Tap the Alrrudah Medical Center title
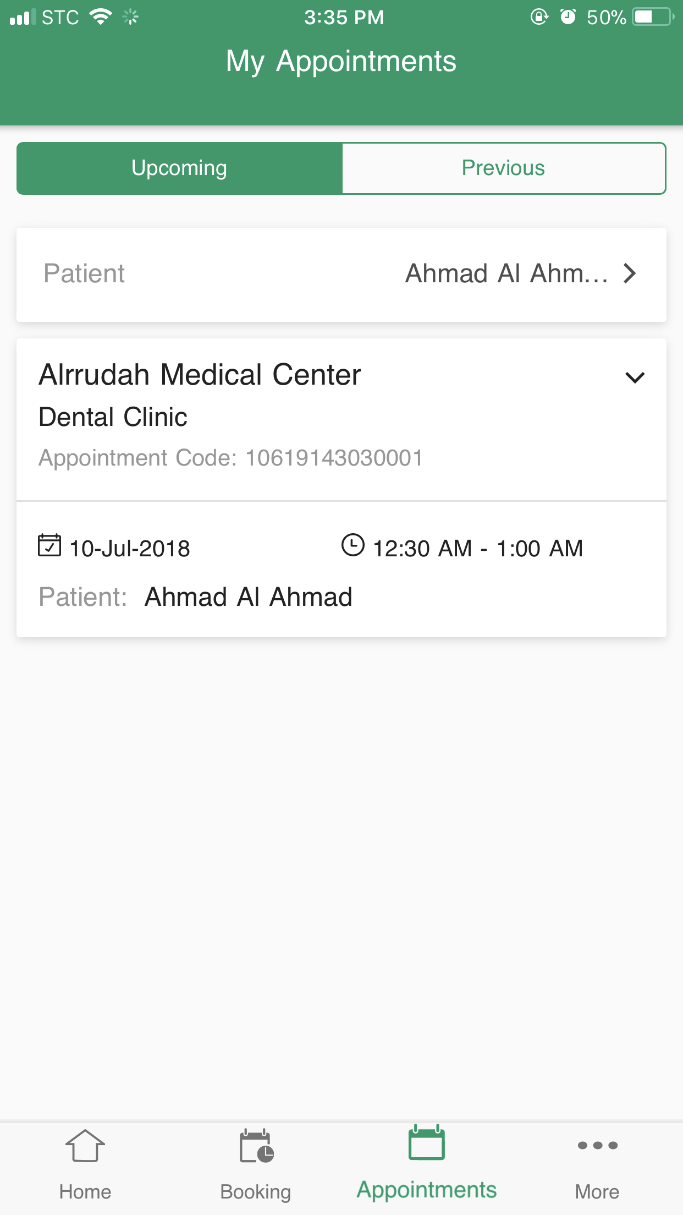This screenshot has height=1215, width=683. tap(200, 375)
